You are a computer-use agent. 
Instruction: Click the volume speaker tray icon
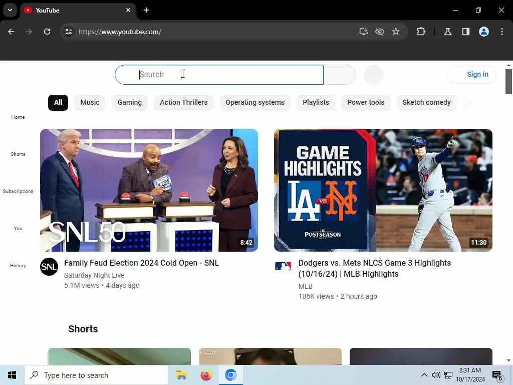(x=436, y=375)
